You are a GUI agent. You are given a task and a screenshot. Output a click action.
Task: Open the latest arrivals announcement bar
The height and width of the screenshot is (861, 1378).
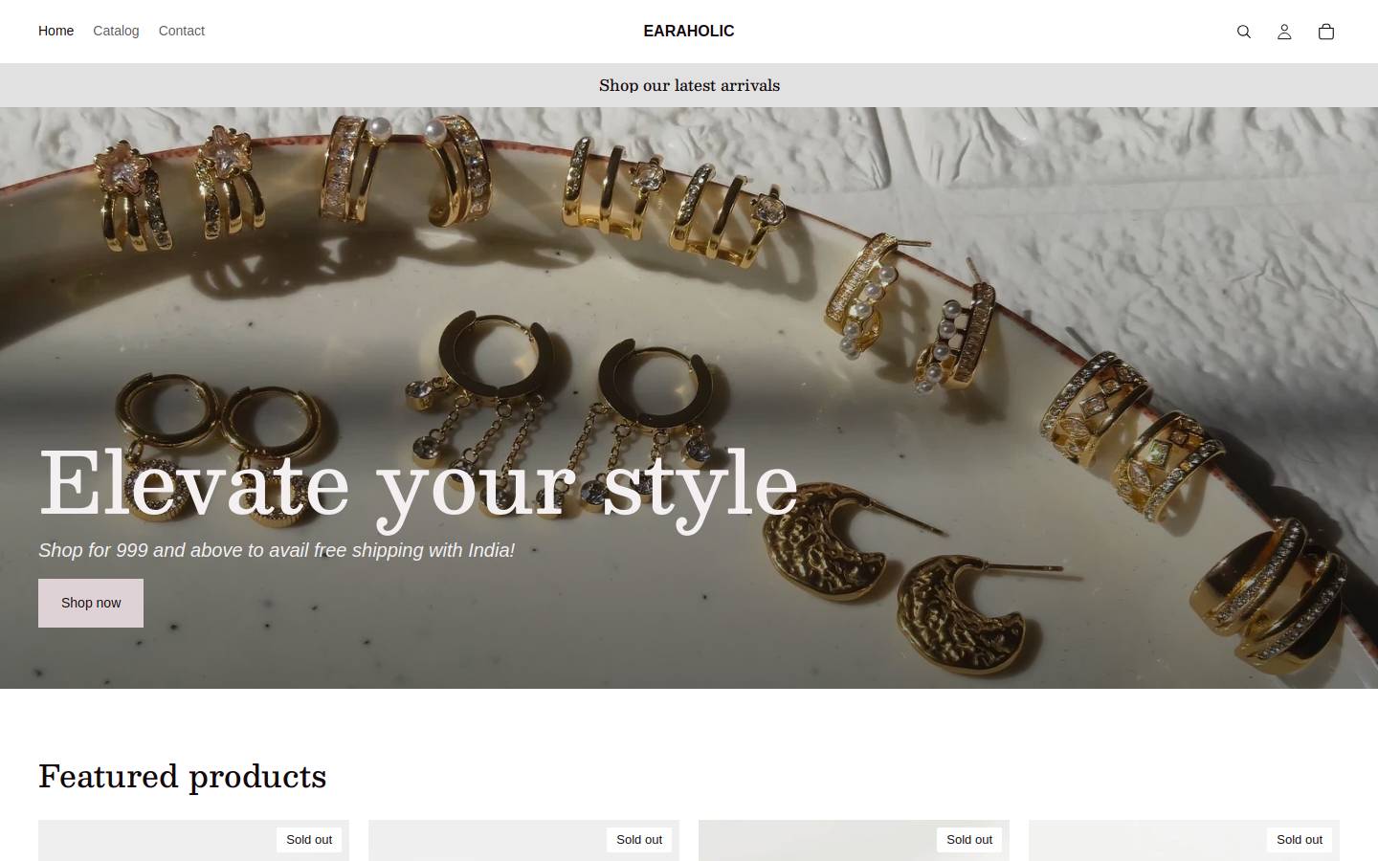pyautogui.click(x=689, y=85)
